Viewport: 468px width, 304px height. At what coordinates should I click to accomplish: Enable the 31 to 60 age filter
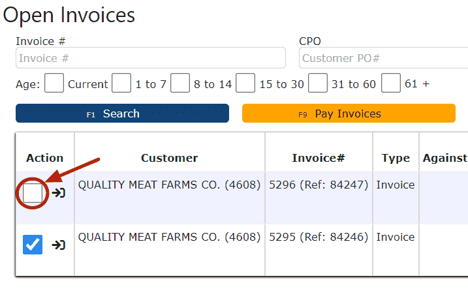point(318,84)
